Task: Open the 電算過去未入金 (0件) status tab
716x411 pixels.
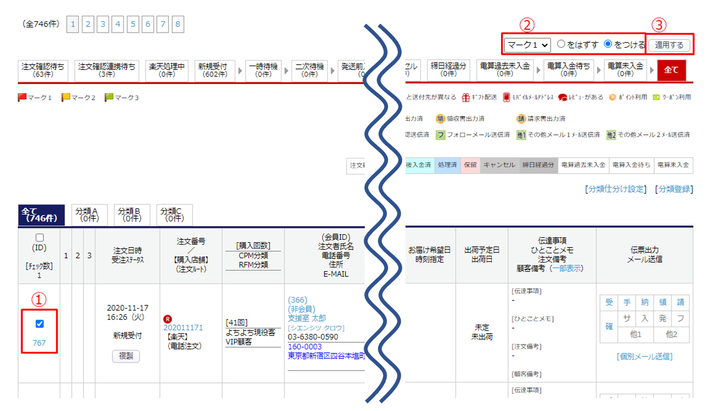Action: [x=504, y=70]
